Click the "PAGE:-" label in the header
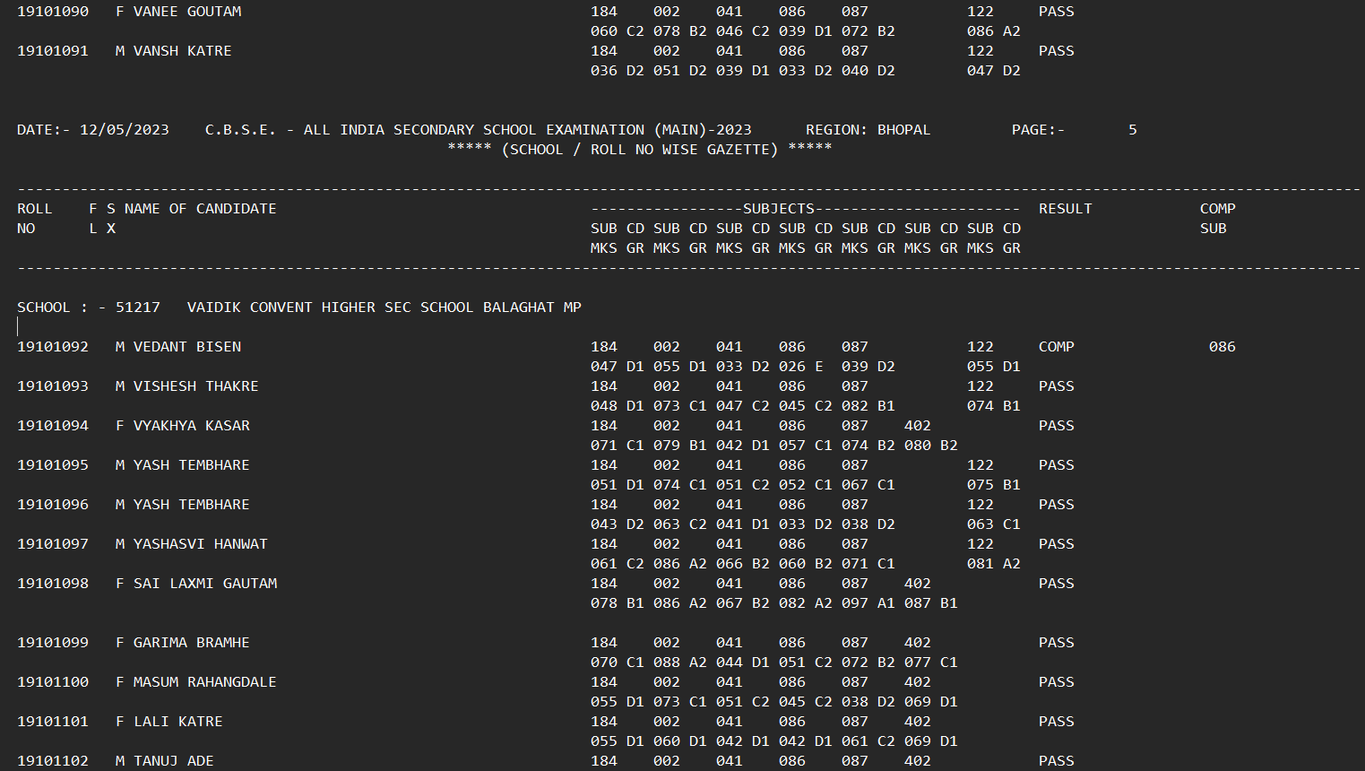The image size is (1365, 771). point(1039,130)
